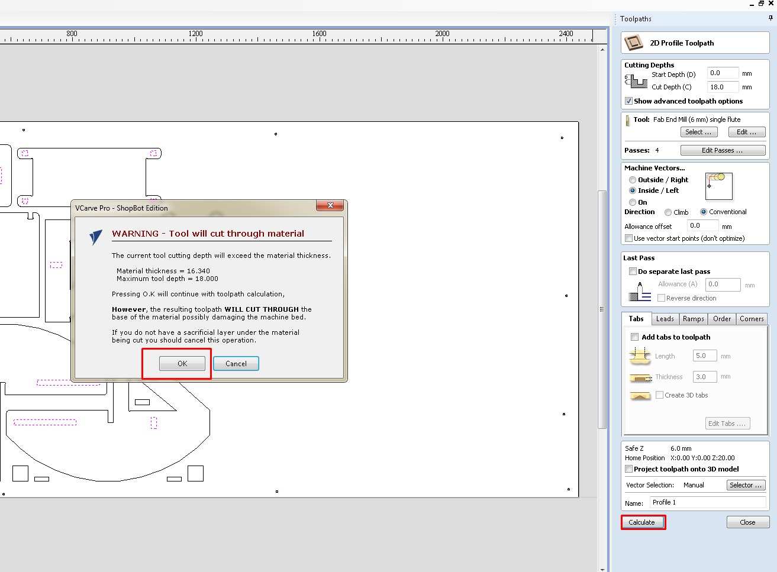This screenshot has width=777, height=572.
Task: Click the 'Safe Z 6.0 mm' text
Action: (x=658, y=448)
